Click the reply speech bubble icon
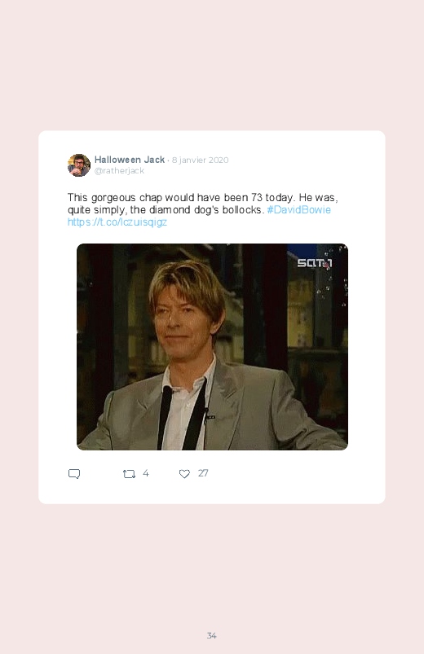The height and width of the screenshot is (654, 424). (x=74, y=474)
